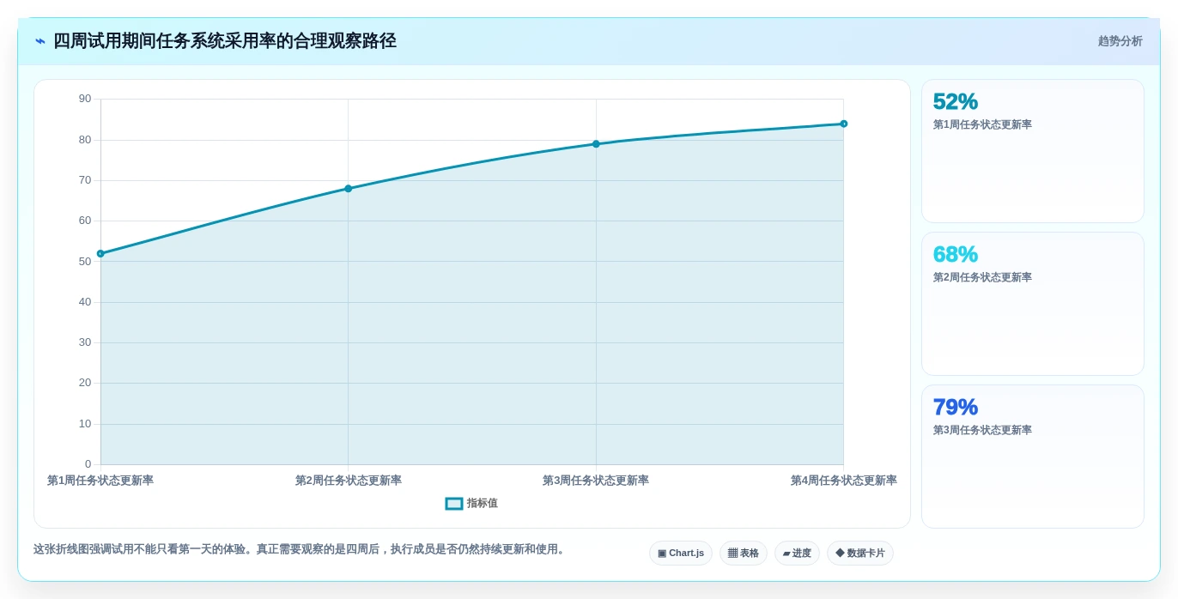Select the week 4 data point at 84

pos(844,124)
